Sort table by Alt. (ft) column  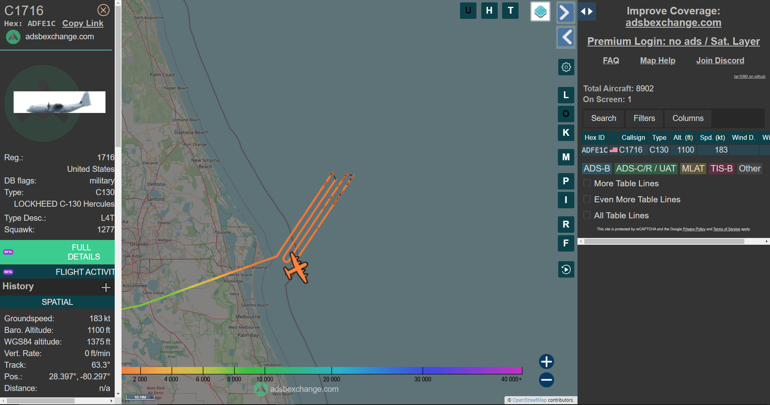tap(683, 137)
